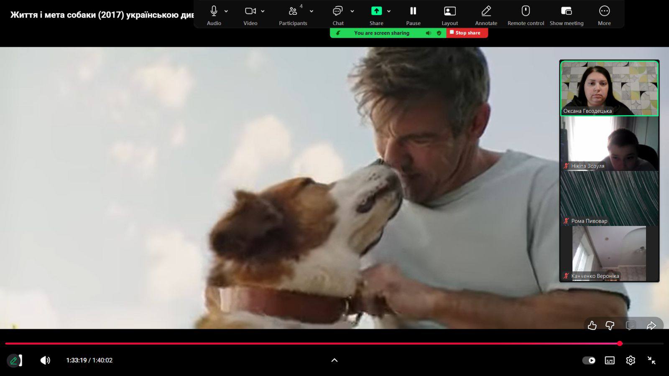Click Show meeting button

pyautogui.click(x=566, y=11)
